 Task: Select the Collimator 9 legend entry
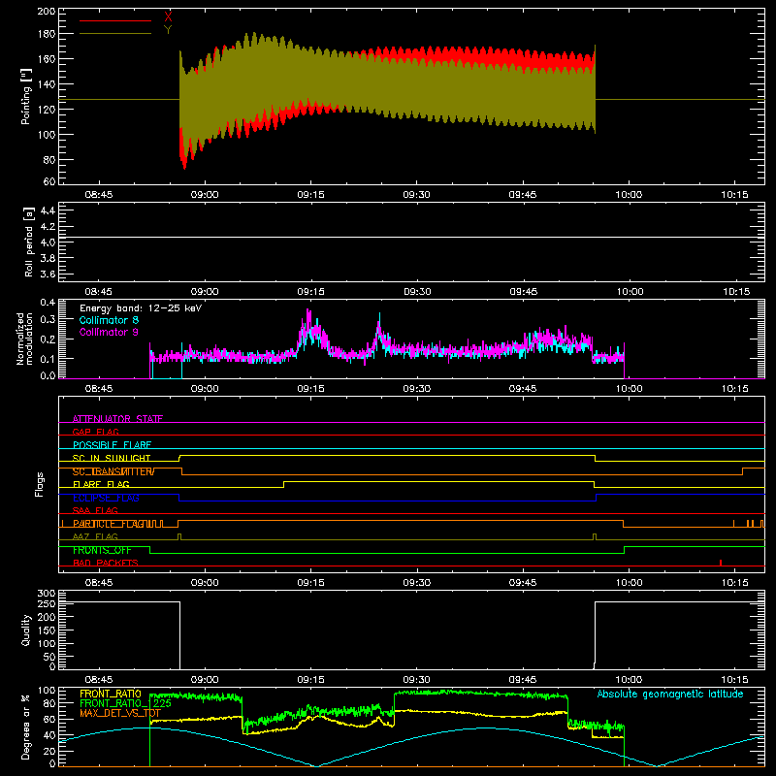[109, 332]
